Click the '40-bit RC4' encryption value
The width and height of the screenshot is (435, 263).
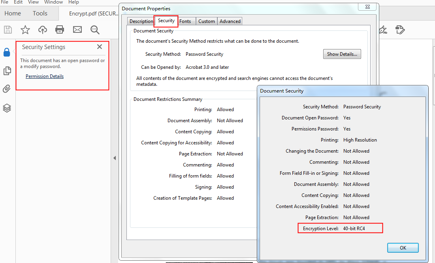(354, 229)
